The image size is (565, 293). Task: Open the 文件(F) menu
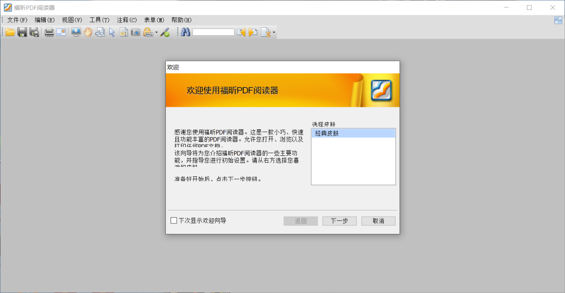coord(17,20)
